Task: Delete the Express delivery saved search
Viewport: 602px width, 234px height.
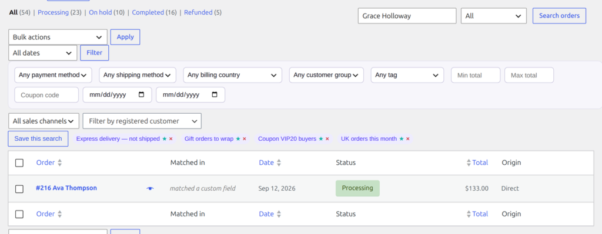Action: tap(171, 138)
